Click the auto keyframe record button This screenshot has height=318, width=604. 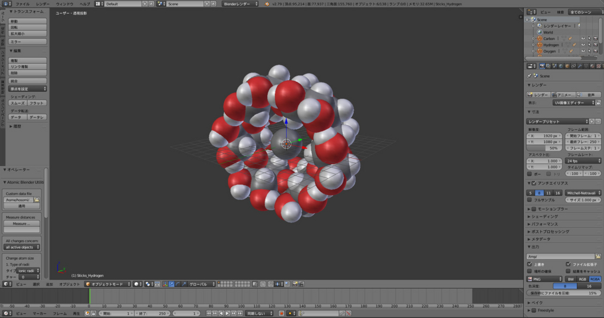pos(281,313)
